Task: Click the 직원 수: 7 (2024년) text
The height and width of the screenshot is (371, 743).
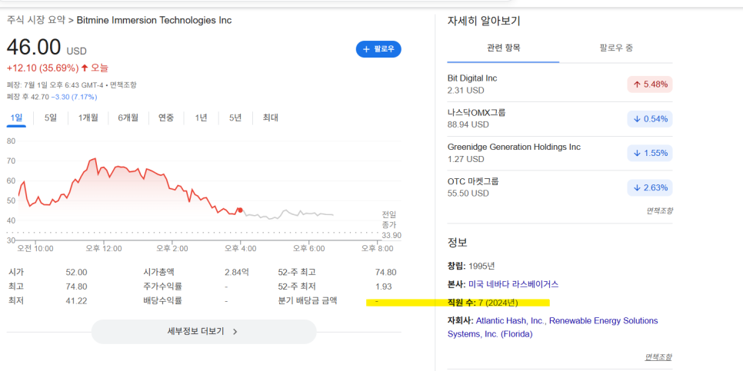Action: click(x=483, y=303)
